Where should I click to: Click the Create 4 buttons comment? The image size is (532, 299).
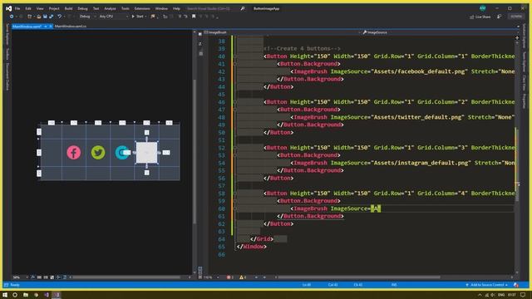302,48
